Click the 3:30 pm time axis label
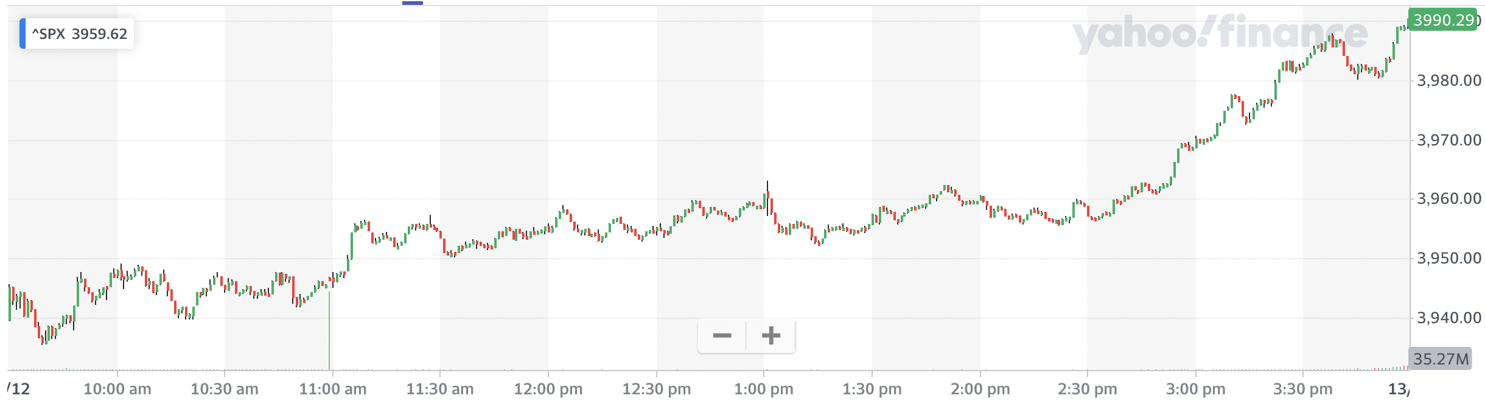The height and width of the screenshot is (415, 1485). 1302,389
